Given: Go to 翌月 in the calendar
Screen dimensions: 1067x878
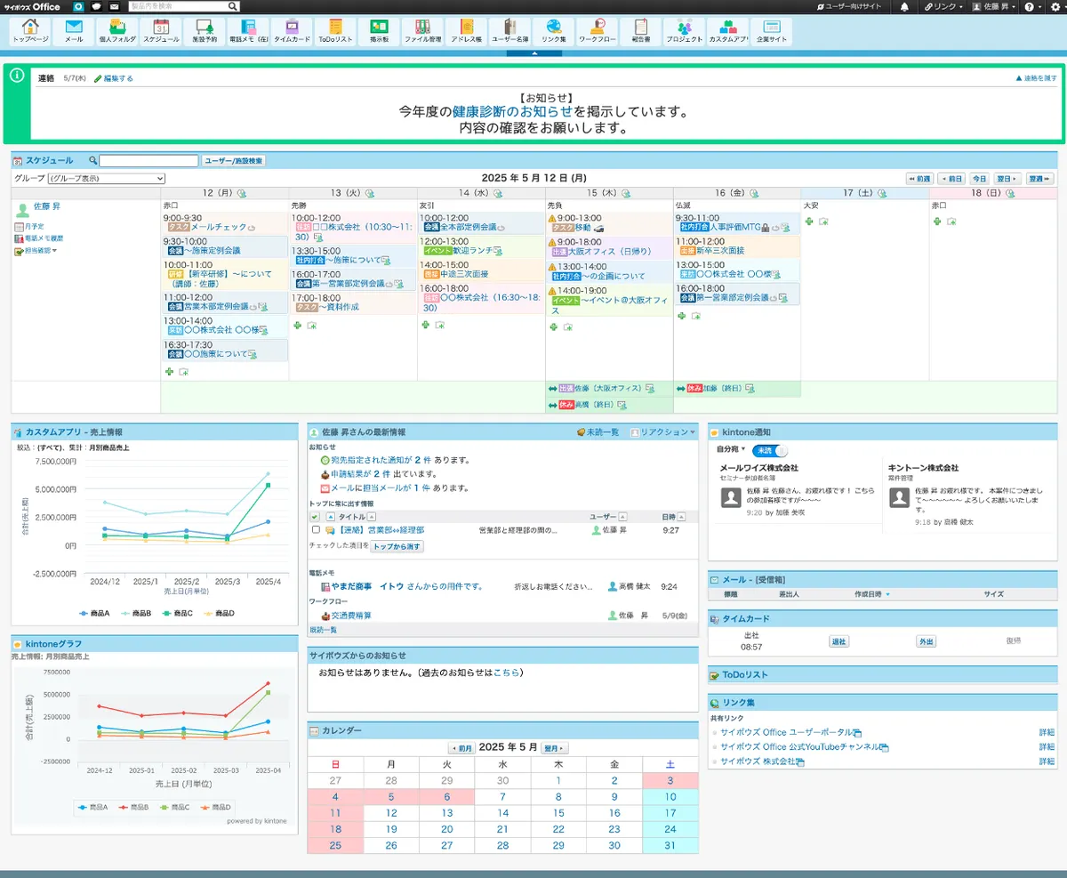Looking at the screenshot, I should click(x=555, y=748).
